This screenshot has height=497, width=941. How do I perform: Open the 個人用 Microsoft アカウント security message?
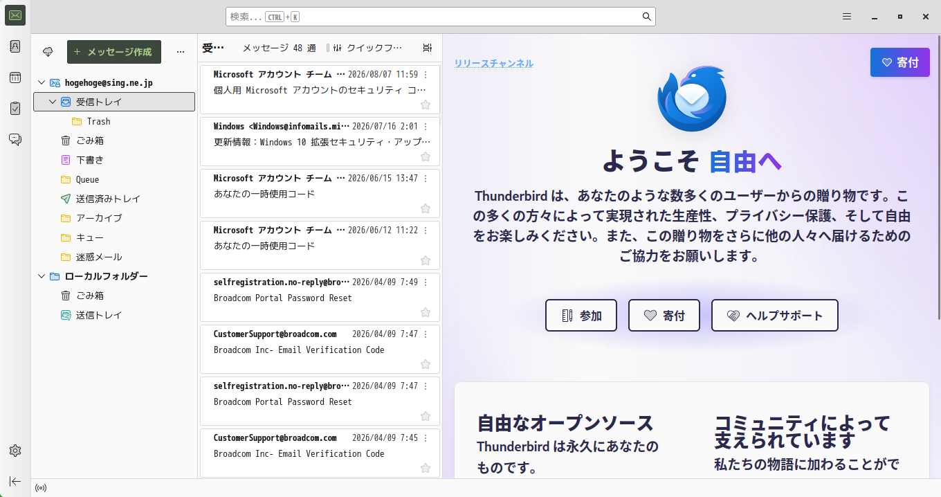coord(320,89)
